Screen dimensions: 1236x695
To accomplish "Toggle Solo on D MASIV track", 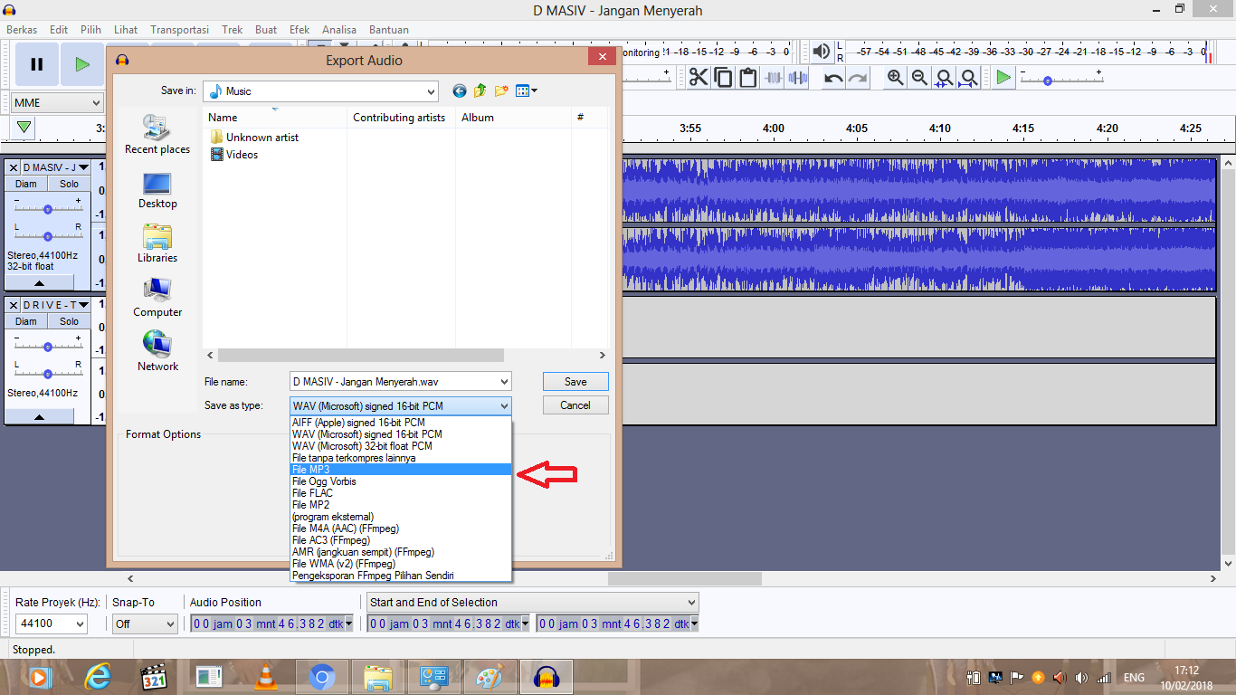I will [70, 184].
